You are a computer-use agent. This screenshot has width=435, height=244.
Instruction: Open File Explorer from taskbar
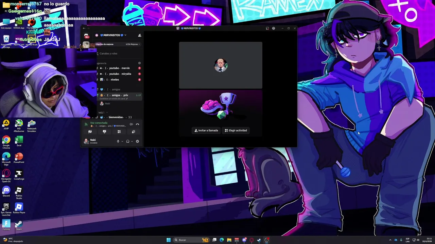pos(229,240)
